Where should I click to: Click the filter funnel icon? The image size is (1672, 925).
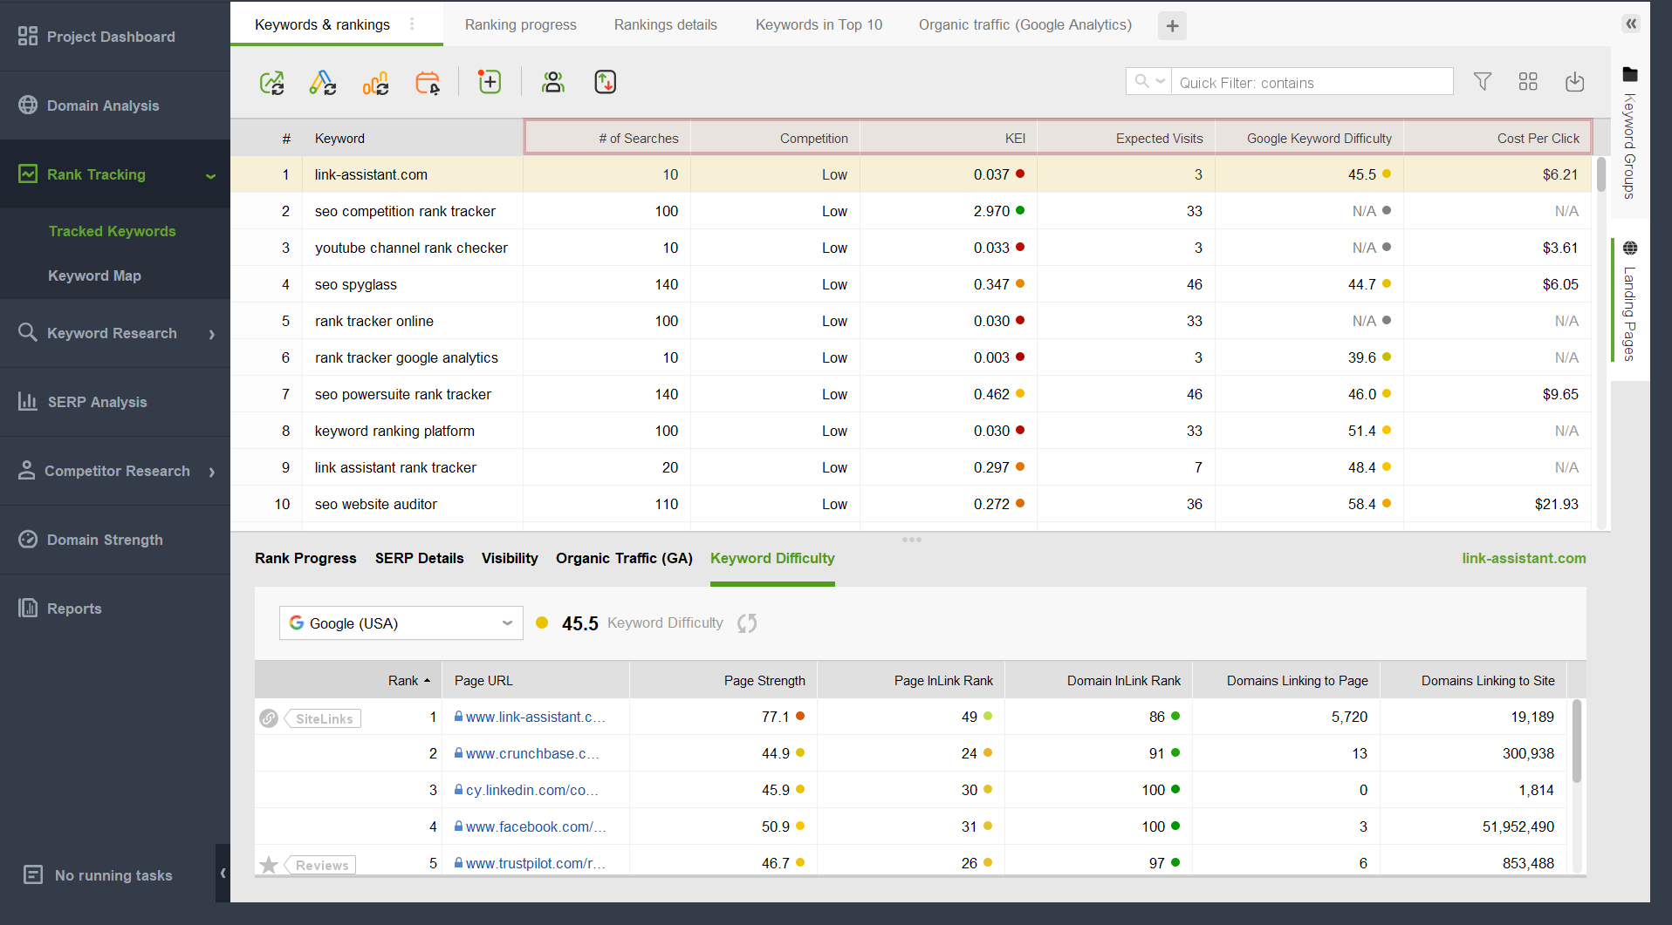1482,82
